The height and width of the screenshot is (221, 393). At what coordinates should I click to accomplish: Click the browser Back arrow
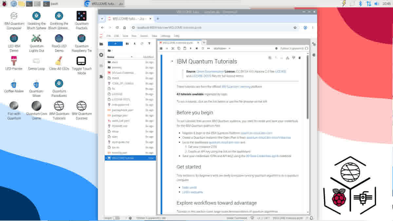103,28
